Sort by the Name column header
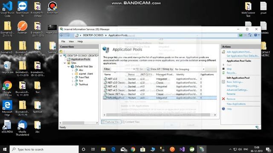 point(107,74)
